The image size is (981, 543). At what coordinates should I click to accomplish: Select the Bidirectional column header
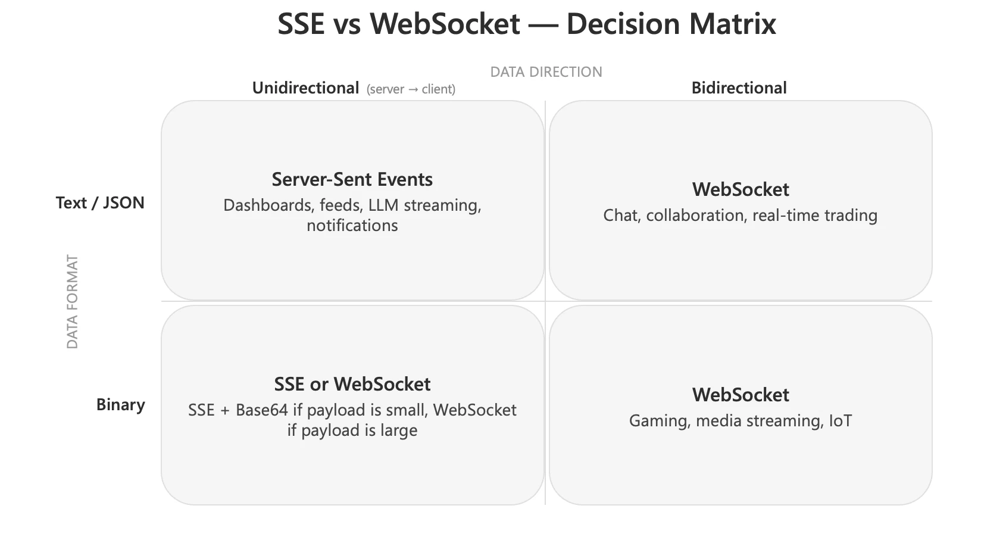[x=739, y=88]
